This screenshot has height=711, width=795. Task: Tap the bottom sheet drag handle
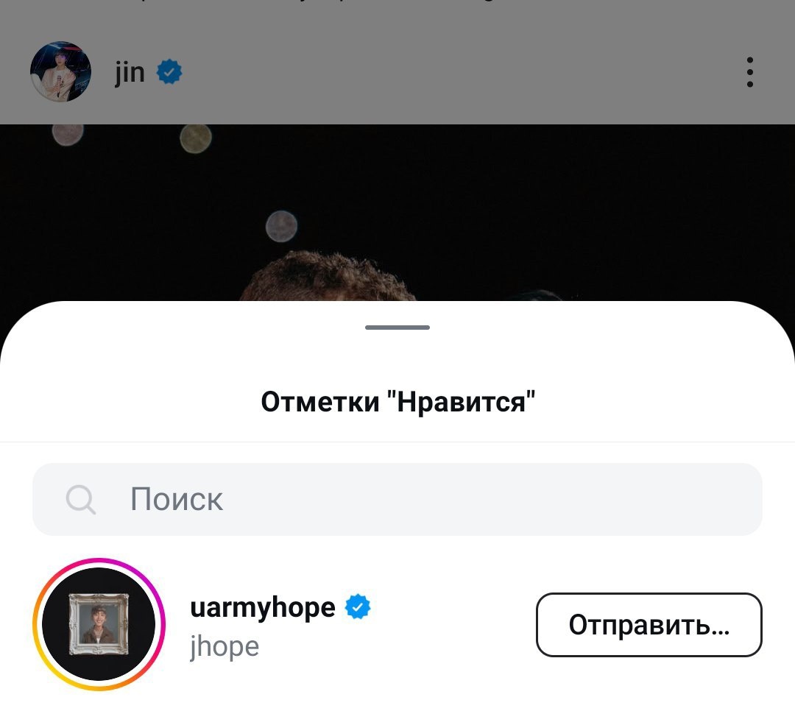(397, 328)
